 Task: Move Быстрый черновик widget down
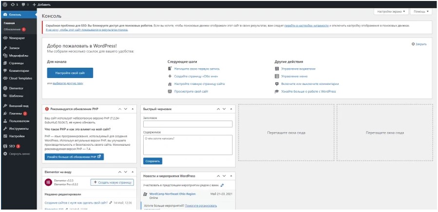tap(224, 109)
